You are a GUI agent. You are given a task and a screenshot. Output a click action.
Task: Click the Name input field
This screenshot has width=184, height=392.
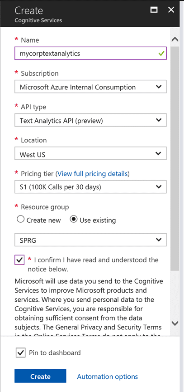[x=90, y=53]
